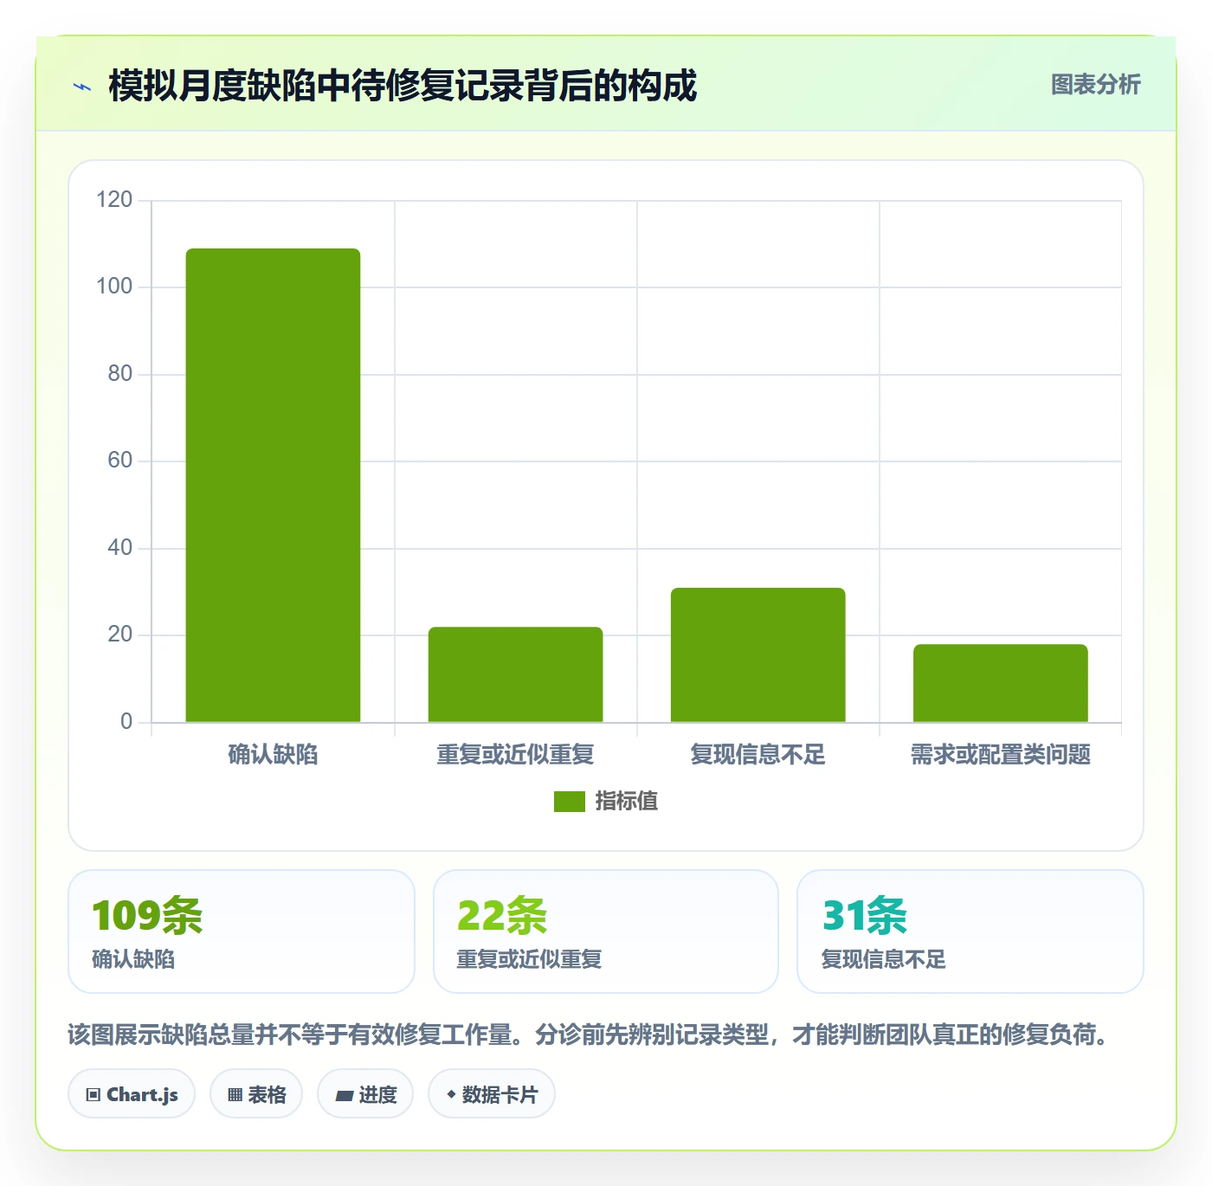The height and width of the screenshot is (1186, 1212).
Task: Click the 图表分析 label in the header
Action: [x=1095, y=85]
